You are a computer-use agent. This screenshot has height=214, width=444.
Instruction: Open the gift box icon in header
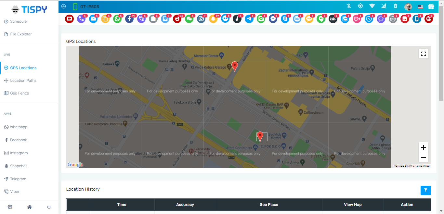(431, 6)
